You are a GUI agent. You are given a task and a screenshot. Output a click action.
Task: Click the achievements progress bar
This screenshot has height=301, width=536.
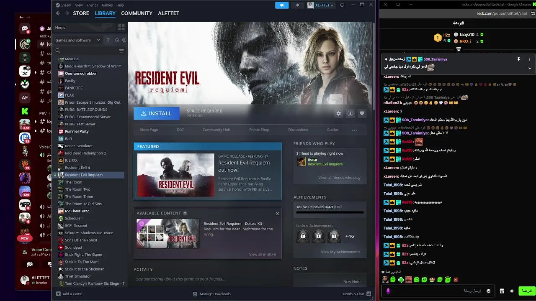(x=330, y=212)
